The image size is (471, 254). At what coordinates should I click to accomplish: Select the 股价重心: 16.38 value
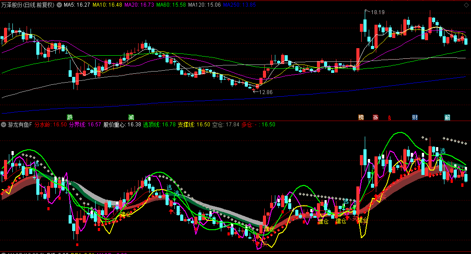click(122, 125)
